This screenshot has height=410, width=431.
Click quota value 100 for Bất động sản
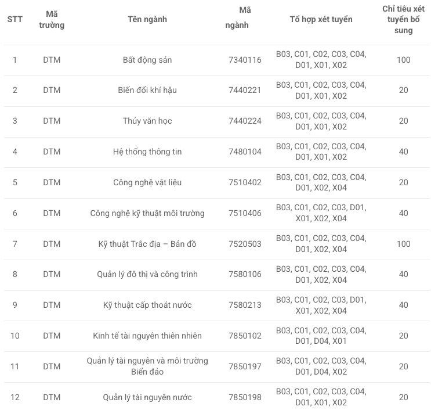pos(403,60)
